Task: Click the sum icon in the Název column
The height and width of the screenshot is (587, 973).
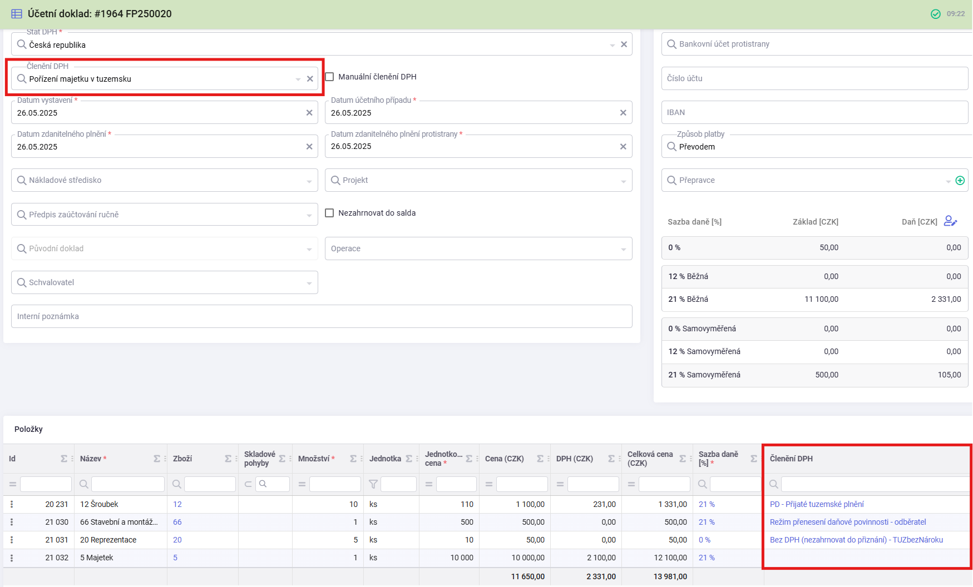Action: pyautogui.click(x=157, y=459)
